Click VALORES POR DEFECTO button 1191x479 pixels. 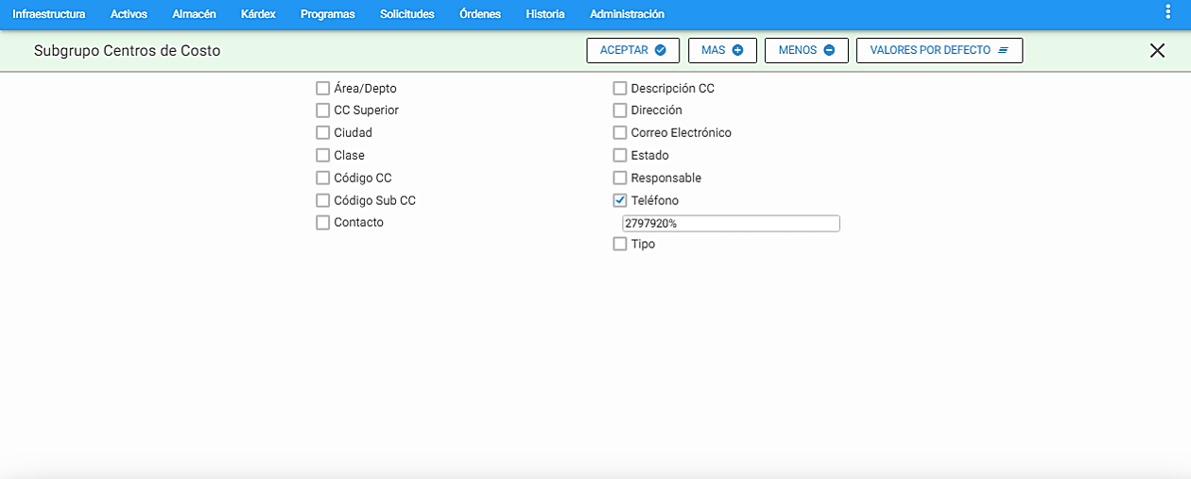coord(940,50)
